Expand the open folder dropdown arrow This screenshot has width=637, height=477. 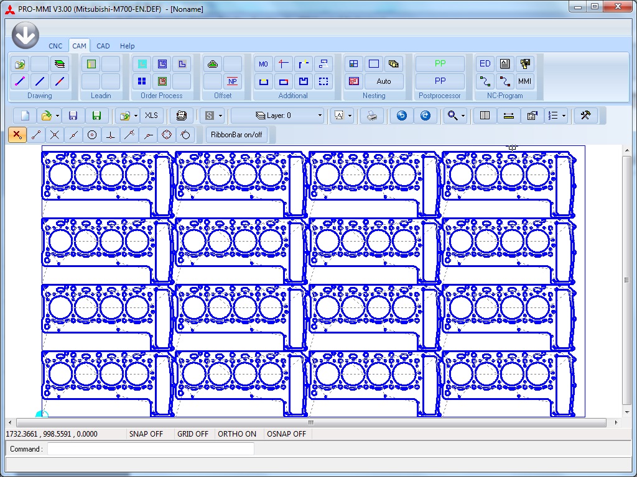tap(57, 116)
